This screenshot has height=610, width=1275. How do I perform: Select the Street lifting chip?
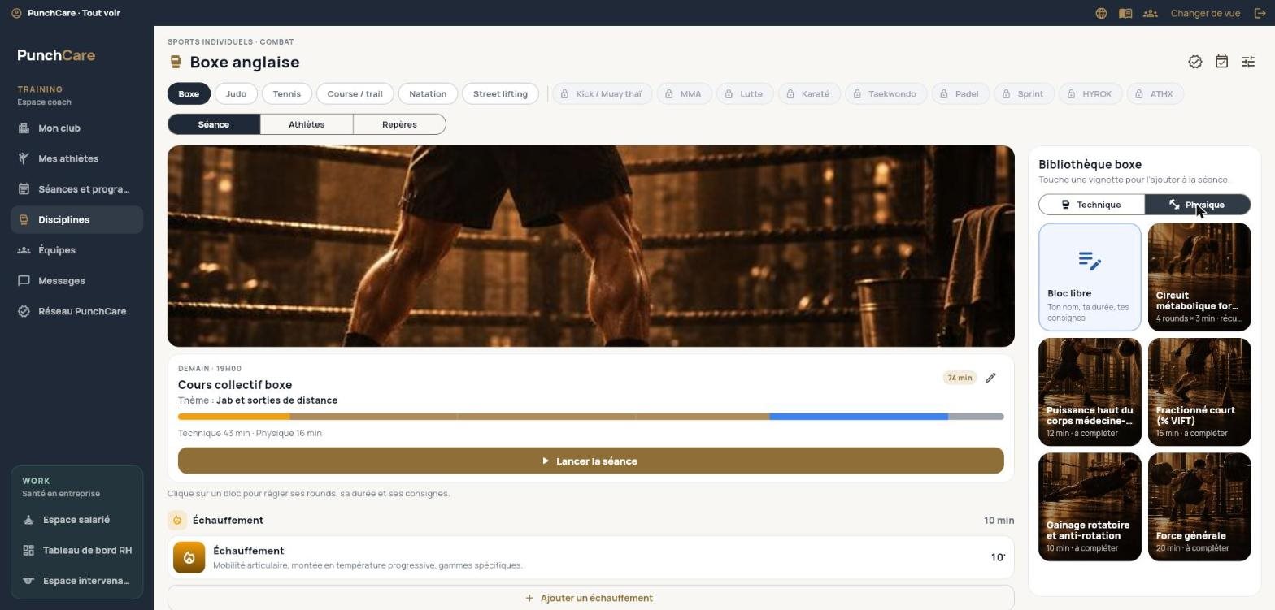pyautogui.click(x=500, y=94)
